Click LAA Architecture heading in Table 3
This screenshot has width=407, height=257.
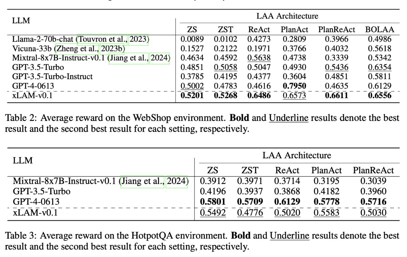click(x=297, y=156)
